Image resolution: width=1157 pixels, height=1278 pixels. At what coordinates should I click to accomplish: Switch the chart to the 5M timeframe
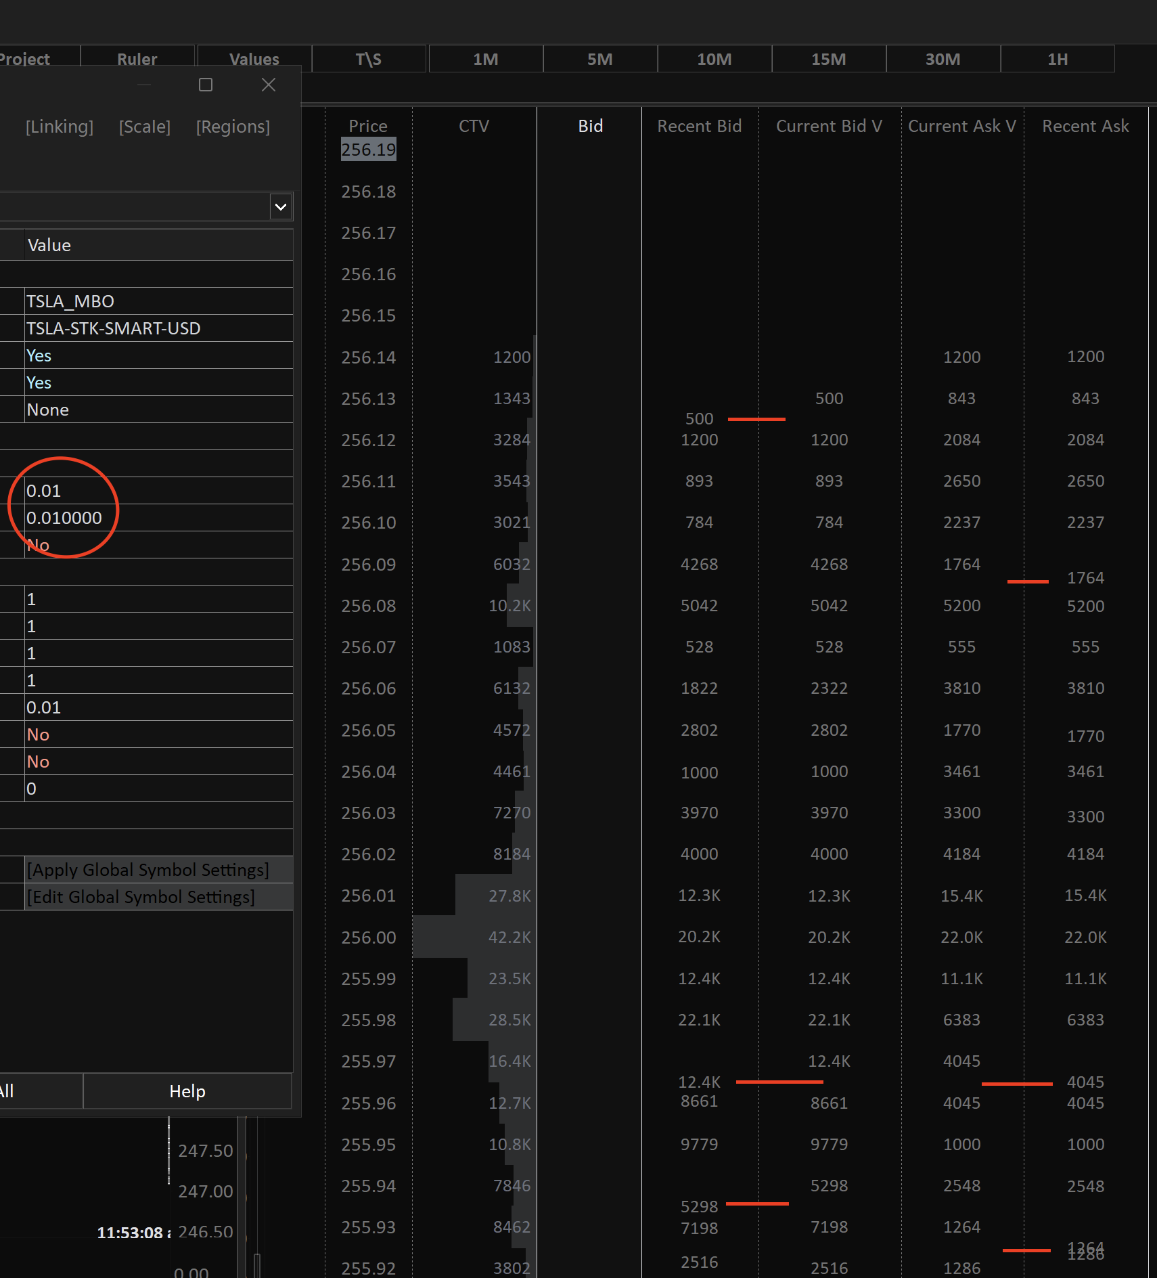coord(600,59)
